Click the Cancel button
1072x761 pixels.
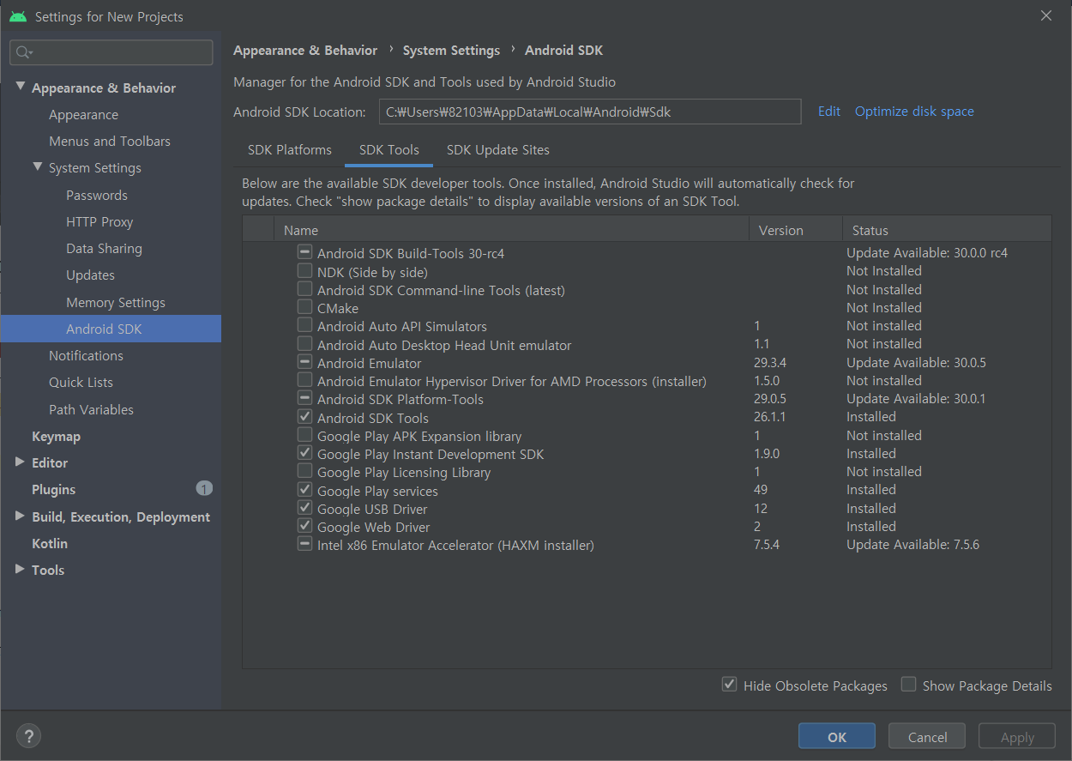927,737
